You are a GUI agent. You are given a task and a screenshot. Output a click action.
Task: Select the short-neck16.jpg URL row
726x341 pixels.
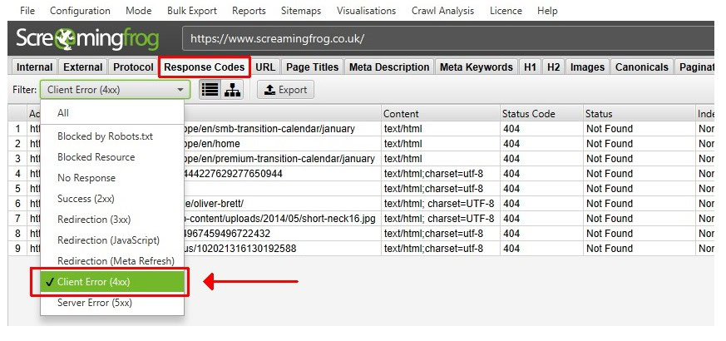[x=361, y=218]
